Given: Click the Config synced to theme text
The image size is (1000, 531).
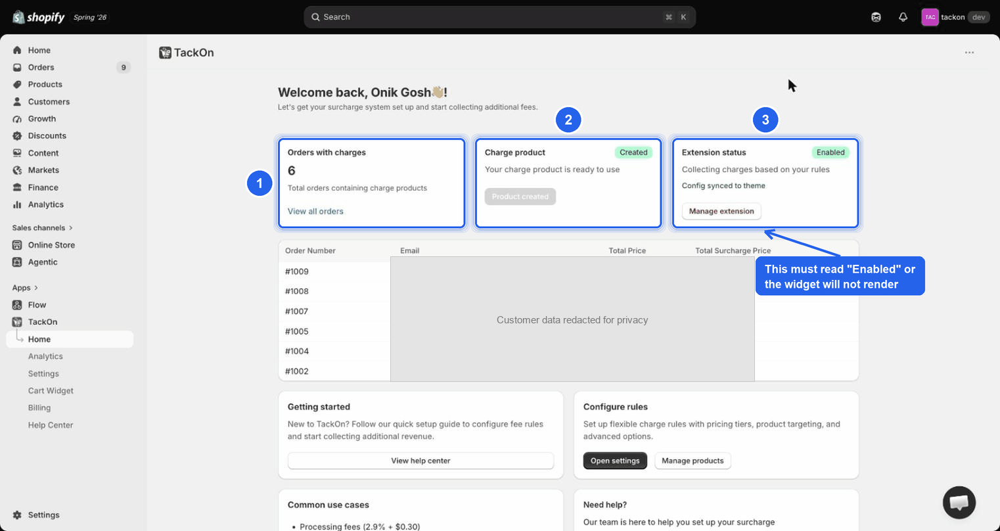Looking at the screenshot, I should tap(723, 186).
